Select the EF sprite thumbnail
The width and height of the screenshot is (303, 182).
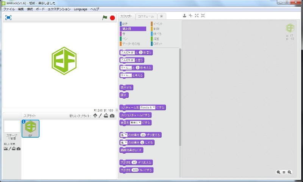coord(31,129)
